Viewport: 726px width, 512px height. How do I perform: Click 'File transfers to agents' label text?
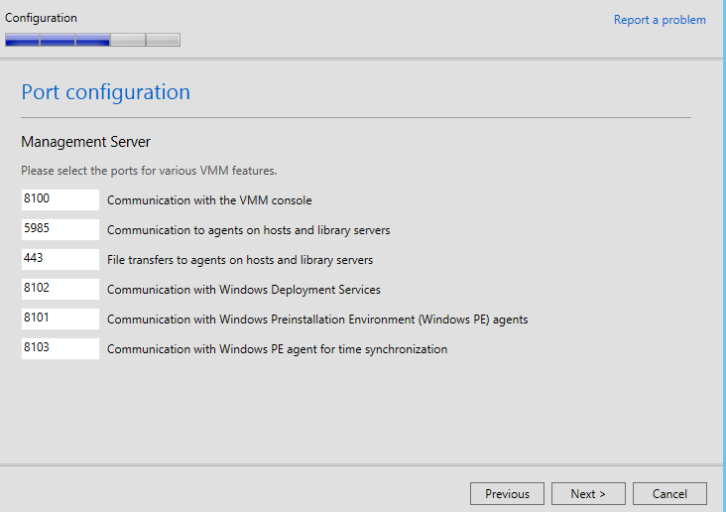tap(239, 260)
